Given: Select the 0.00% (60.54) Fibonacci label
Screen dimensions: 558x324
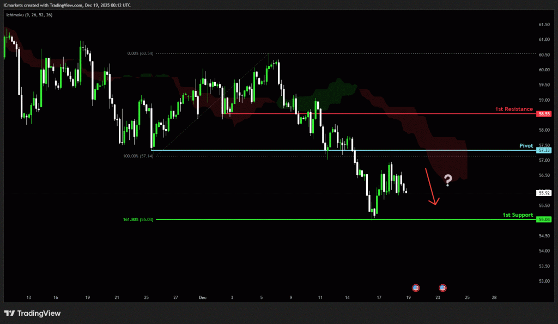Looking at the screenshot, I should (140, 53).
